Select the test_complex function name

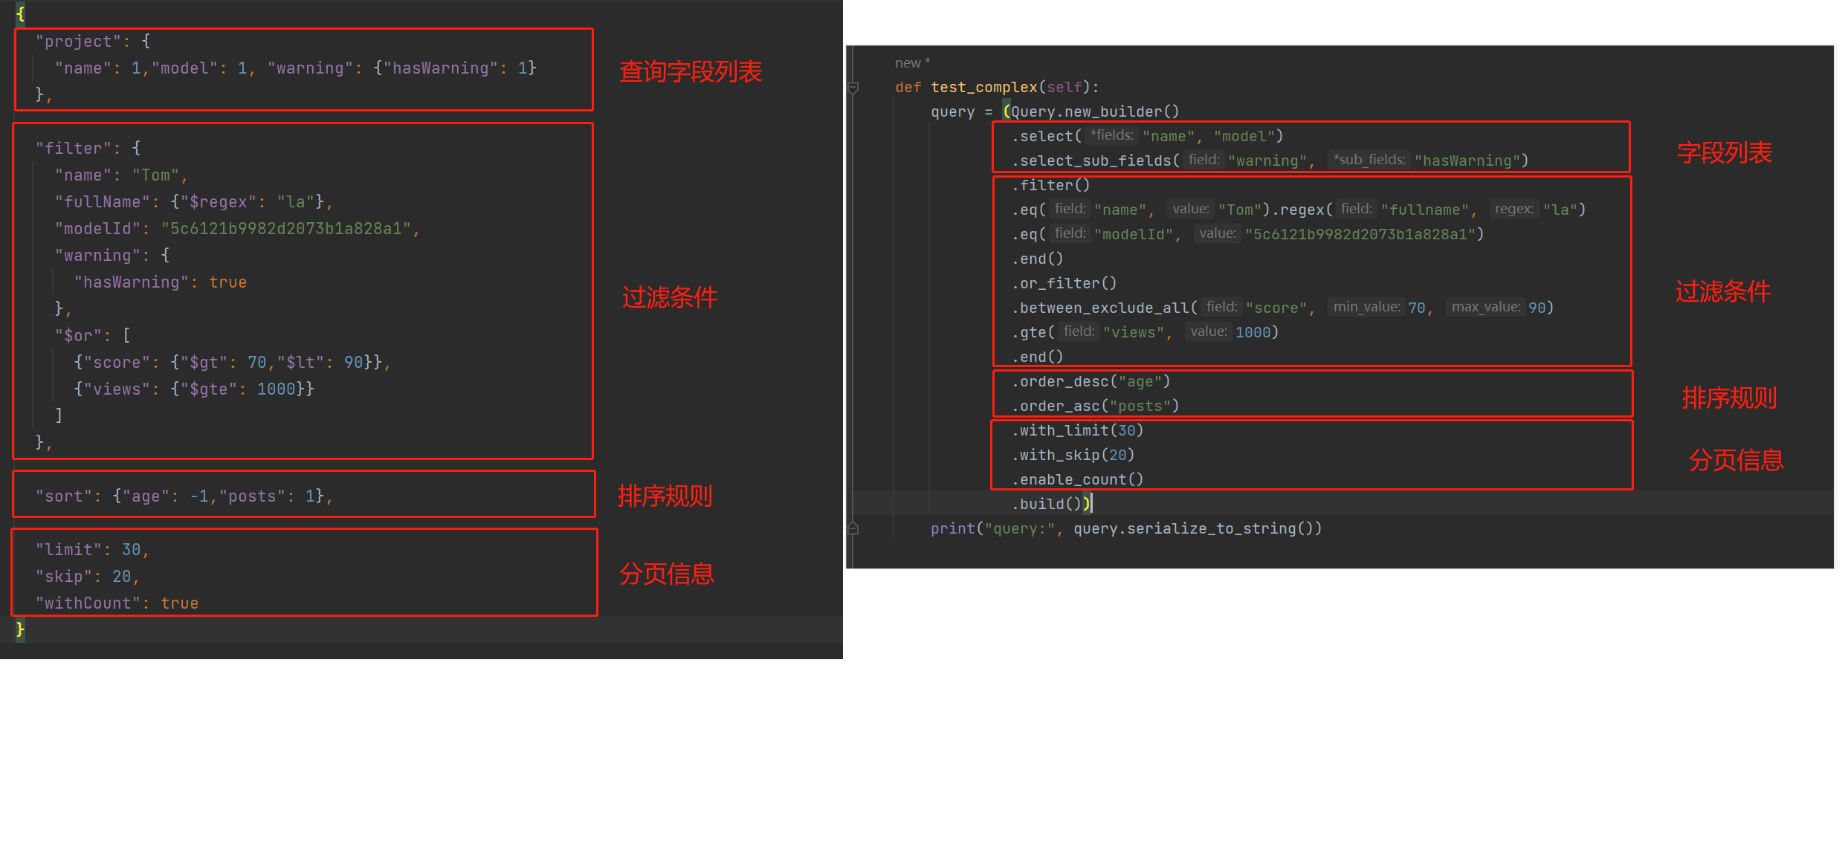pyautogui.click(x=983, y=87)
